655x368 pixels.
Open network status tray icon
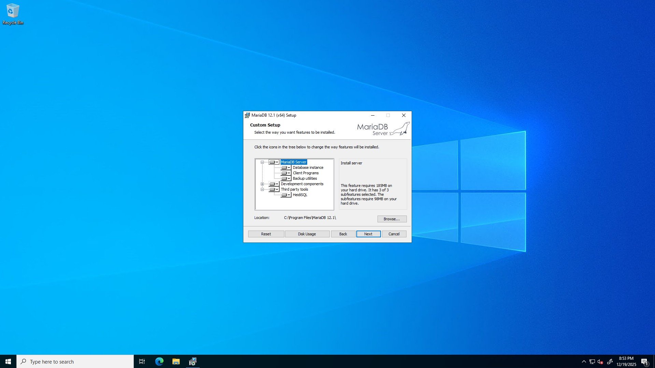592,362
